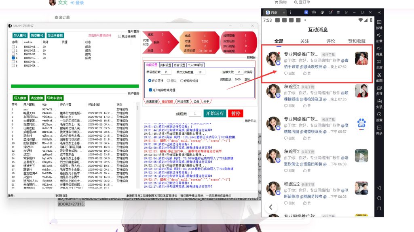Click the 全屏 fullscreen icon in emulator sidebar
The width and height of the screenshot is (414, 232).
point(379,62)
